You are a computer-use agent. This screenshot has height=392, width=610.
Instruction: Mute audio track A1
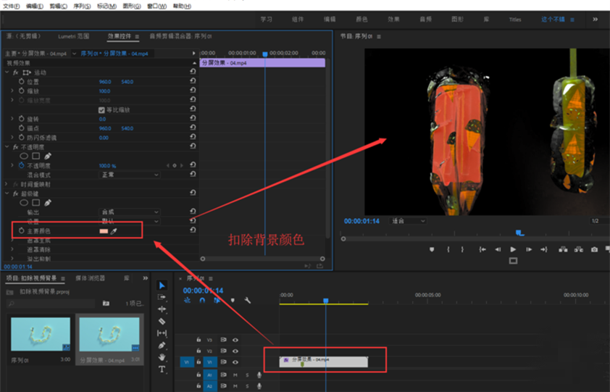235,375
